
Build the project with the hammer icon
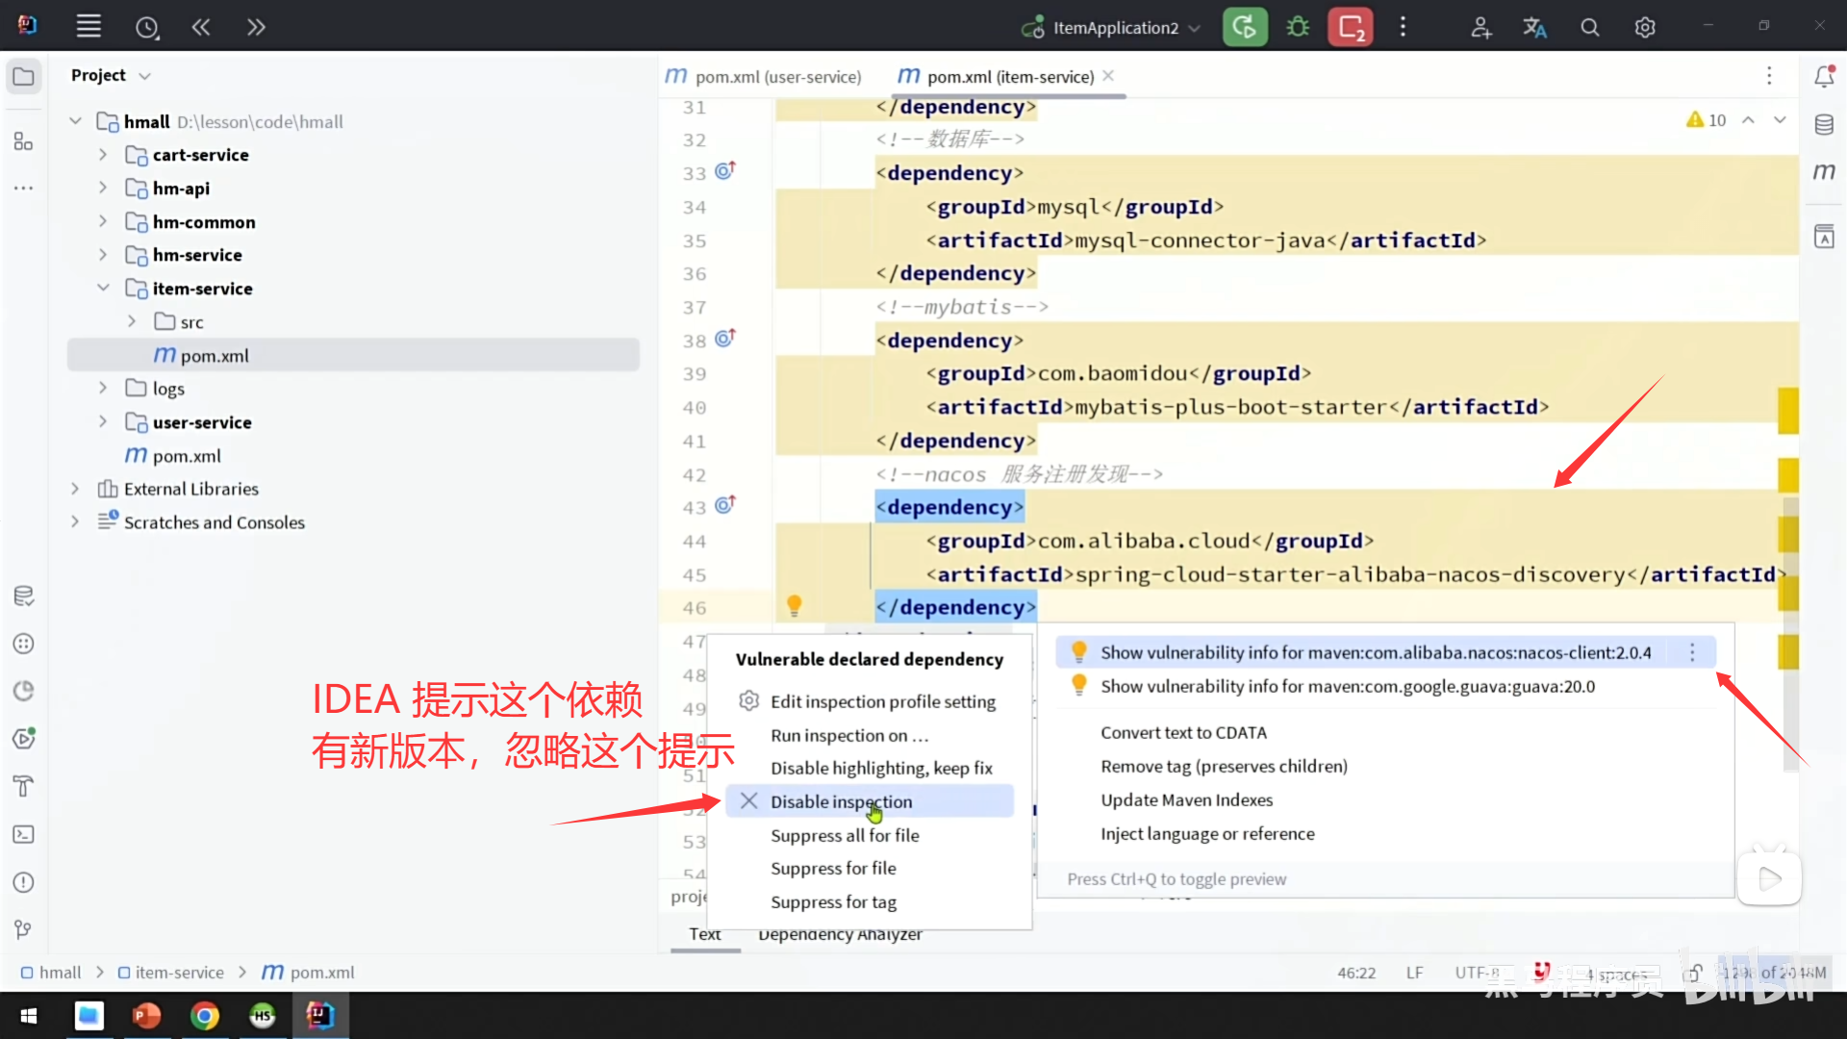[24, 786]
